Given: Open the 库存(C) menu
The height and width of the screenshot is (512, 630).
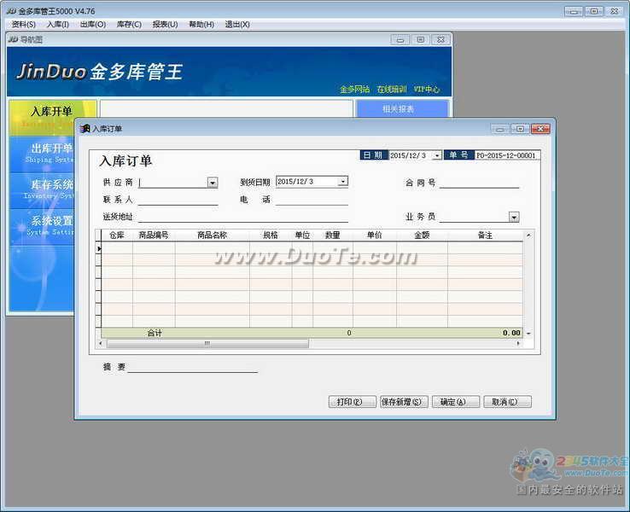Looking at the screenshot, I should point(129,24).
